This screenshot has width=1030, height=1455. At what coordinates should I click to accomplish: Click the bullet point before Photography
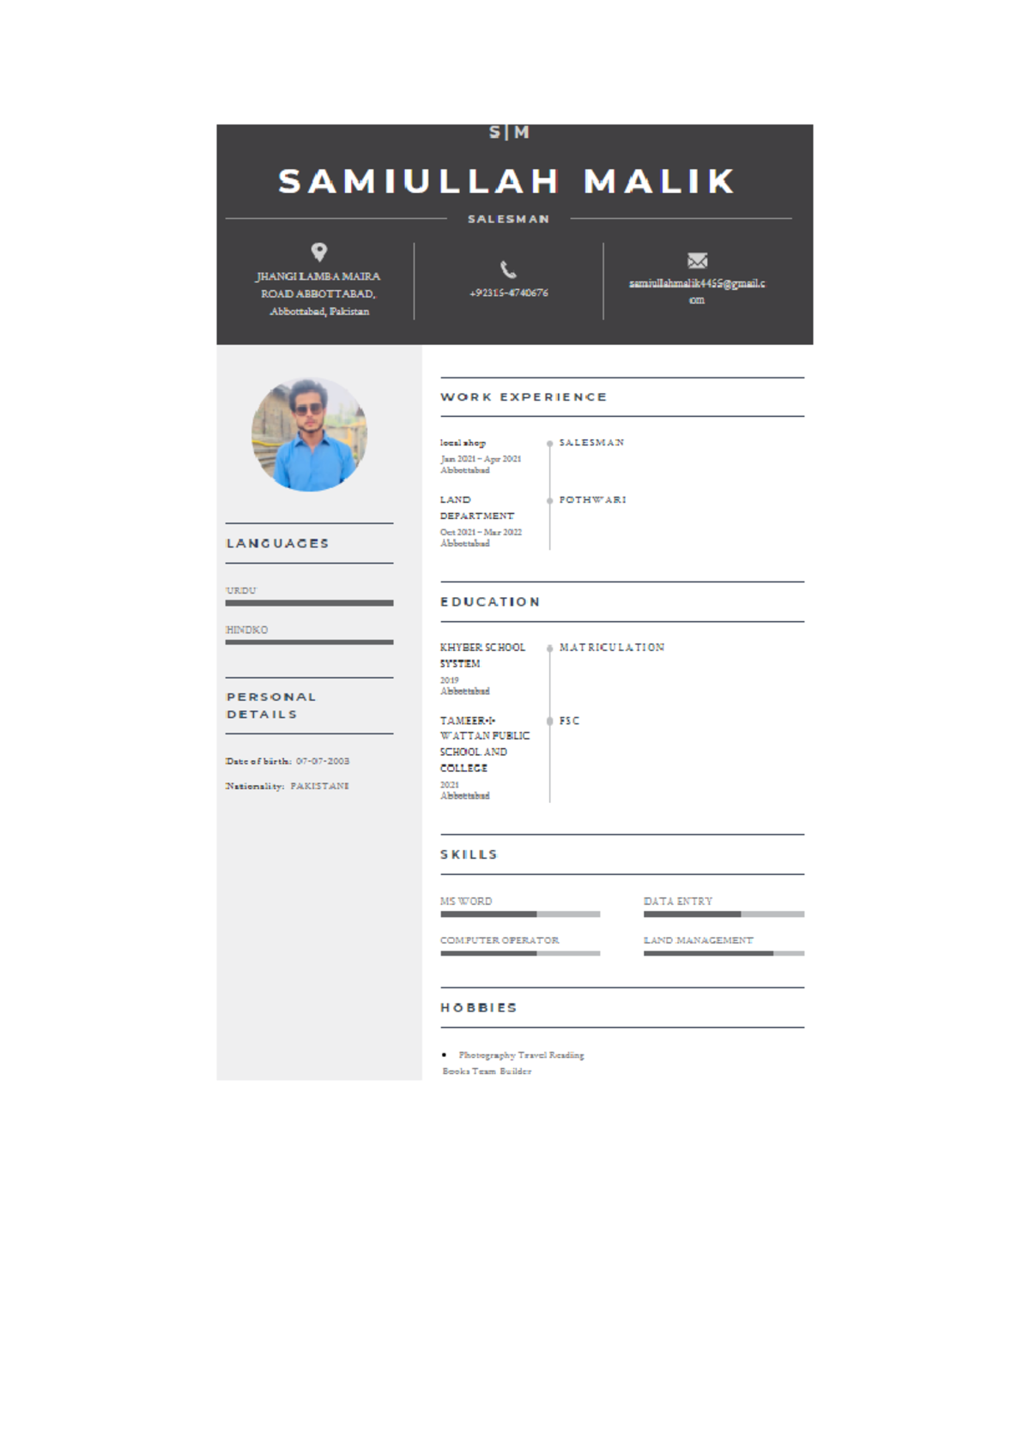click(444, 1055)
